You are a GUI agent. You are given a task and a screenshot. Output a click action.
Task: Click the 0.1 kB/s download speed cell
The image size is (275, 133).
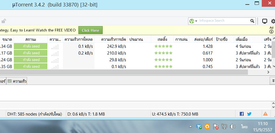85,46
